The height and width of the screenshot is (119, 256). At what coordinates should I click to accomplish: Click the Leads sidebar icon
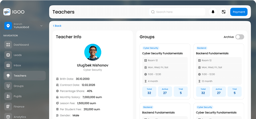[x=8, y=55]
